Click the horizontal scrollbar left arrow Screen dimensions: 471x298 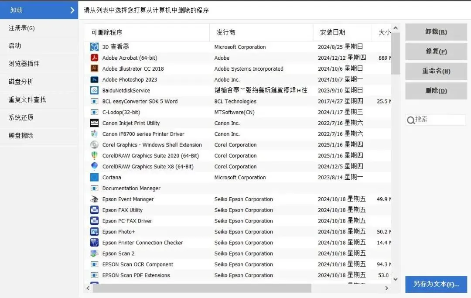tap(88, 288)
